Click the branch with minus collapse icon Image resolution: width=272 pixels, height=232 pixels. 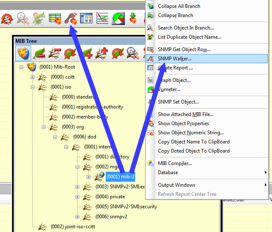coord(55,53)
